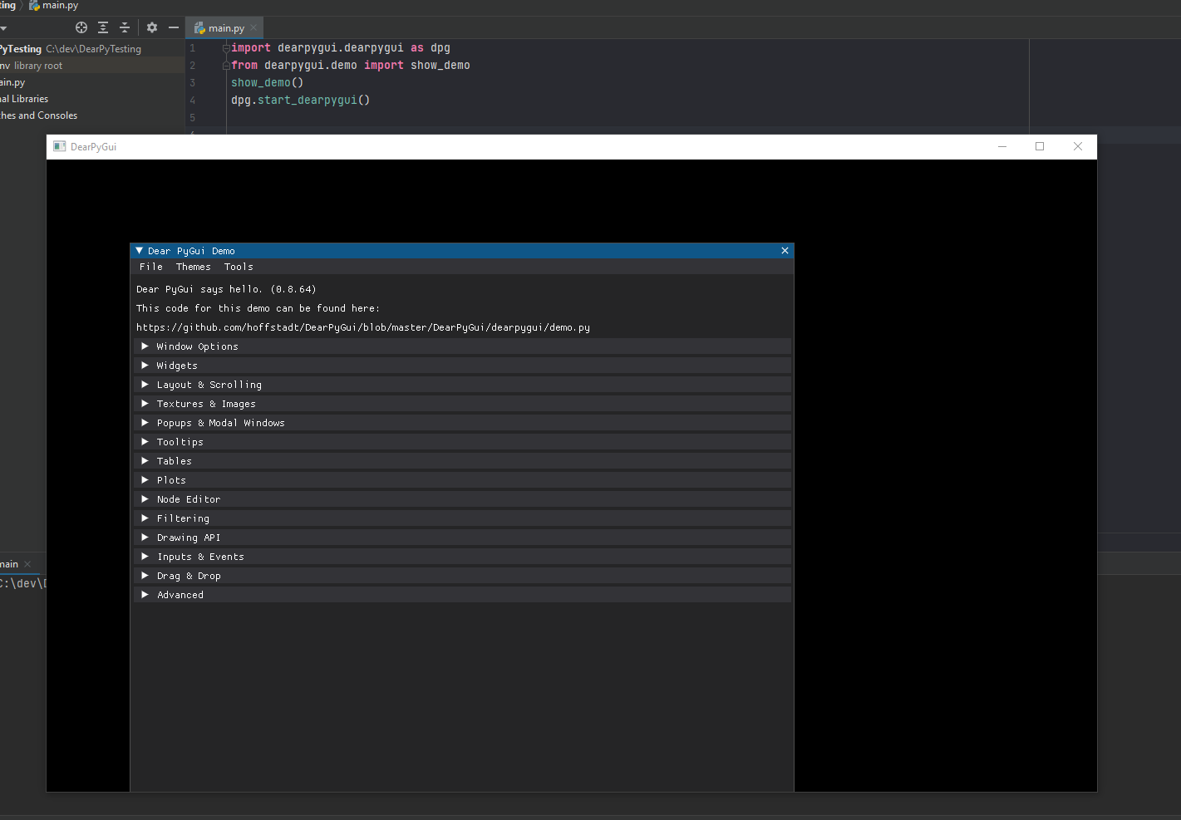Open the File menu in demo window
Viewport: 1181px width, 820px height.
coord(151,267)
